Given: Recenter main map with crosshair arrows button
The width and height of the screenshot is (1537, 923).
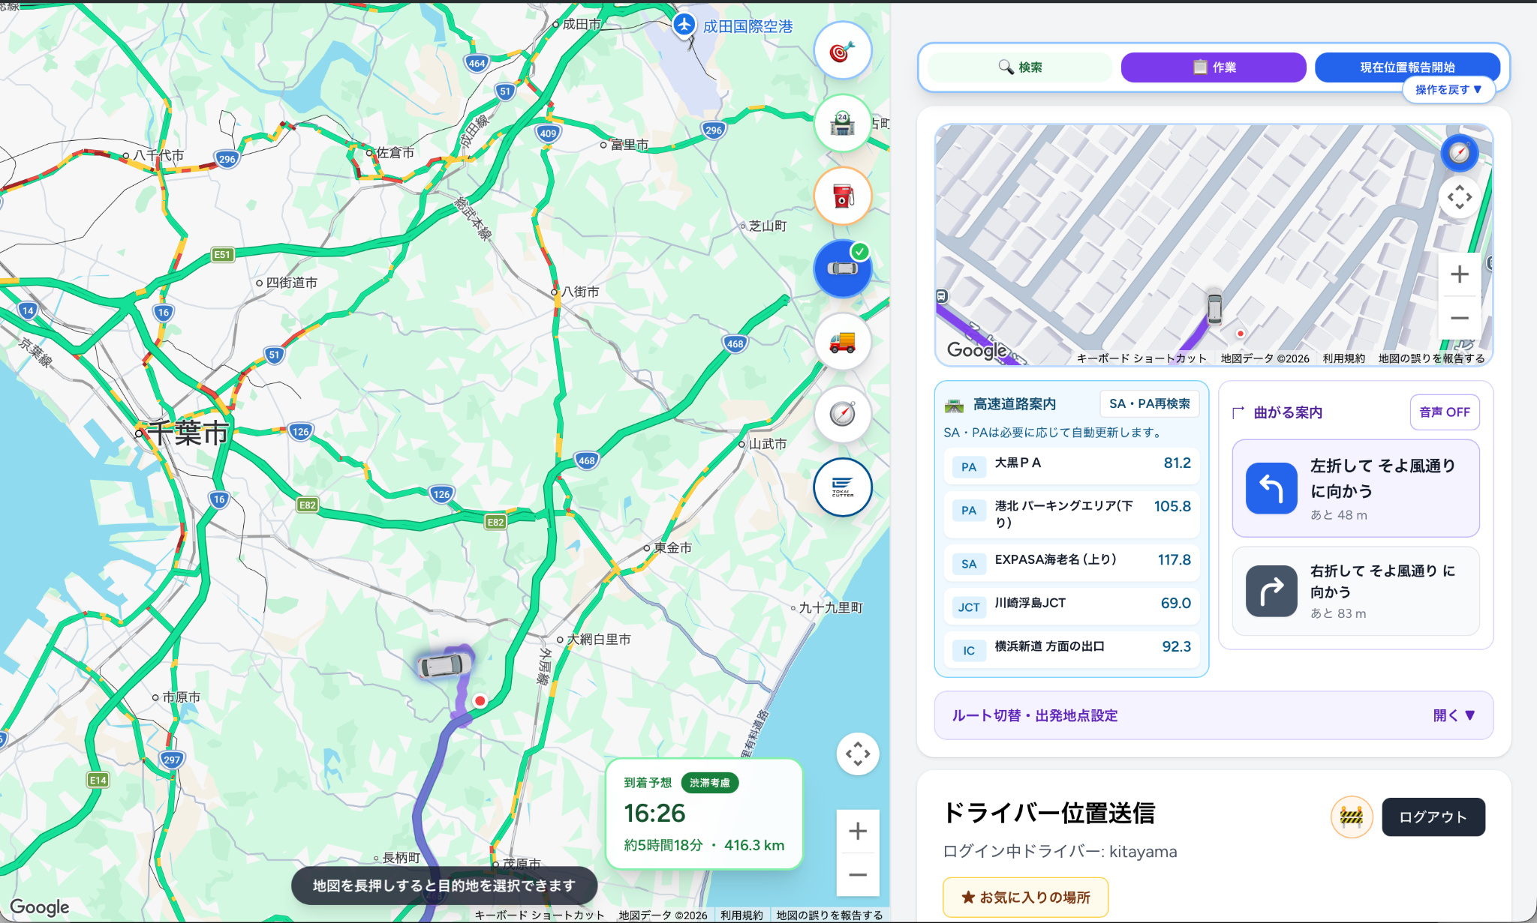Looking at the screenshot, I should pos(858,754).
